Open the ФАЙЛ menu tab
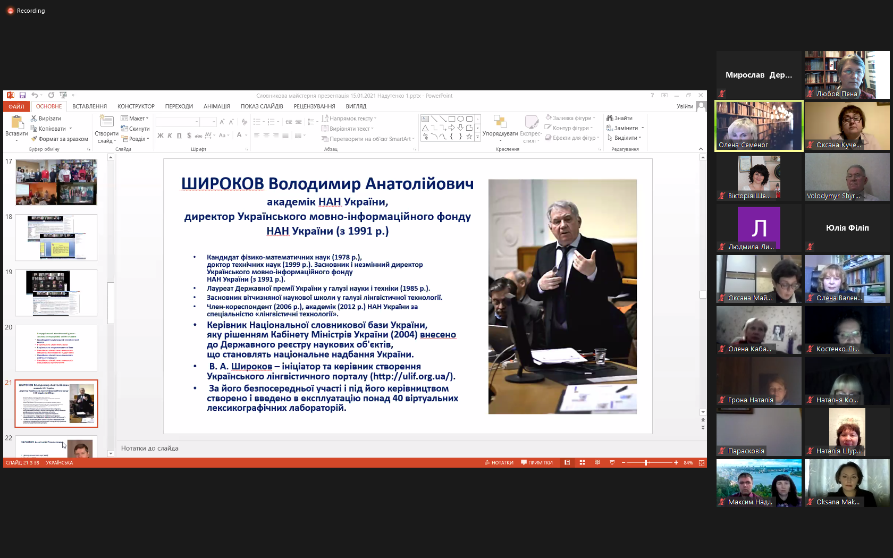Viewport: 893px width, 558px height. tap(16, 106)
